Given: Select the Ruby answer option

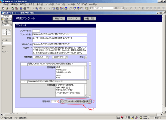Looking at the screenshot, I should [x=58, y=78].
